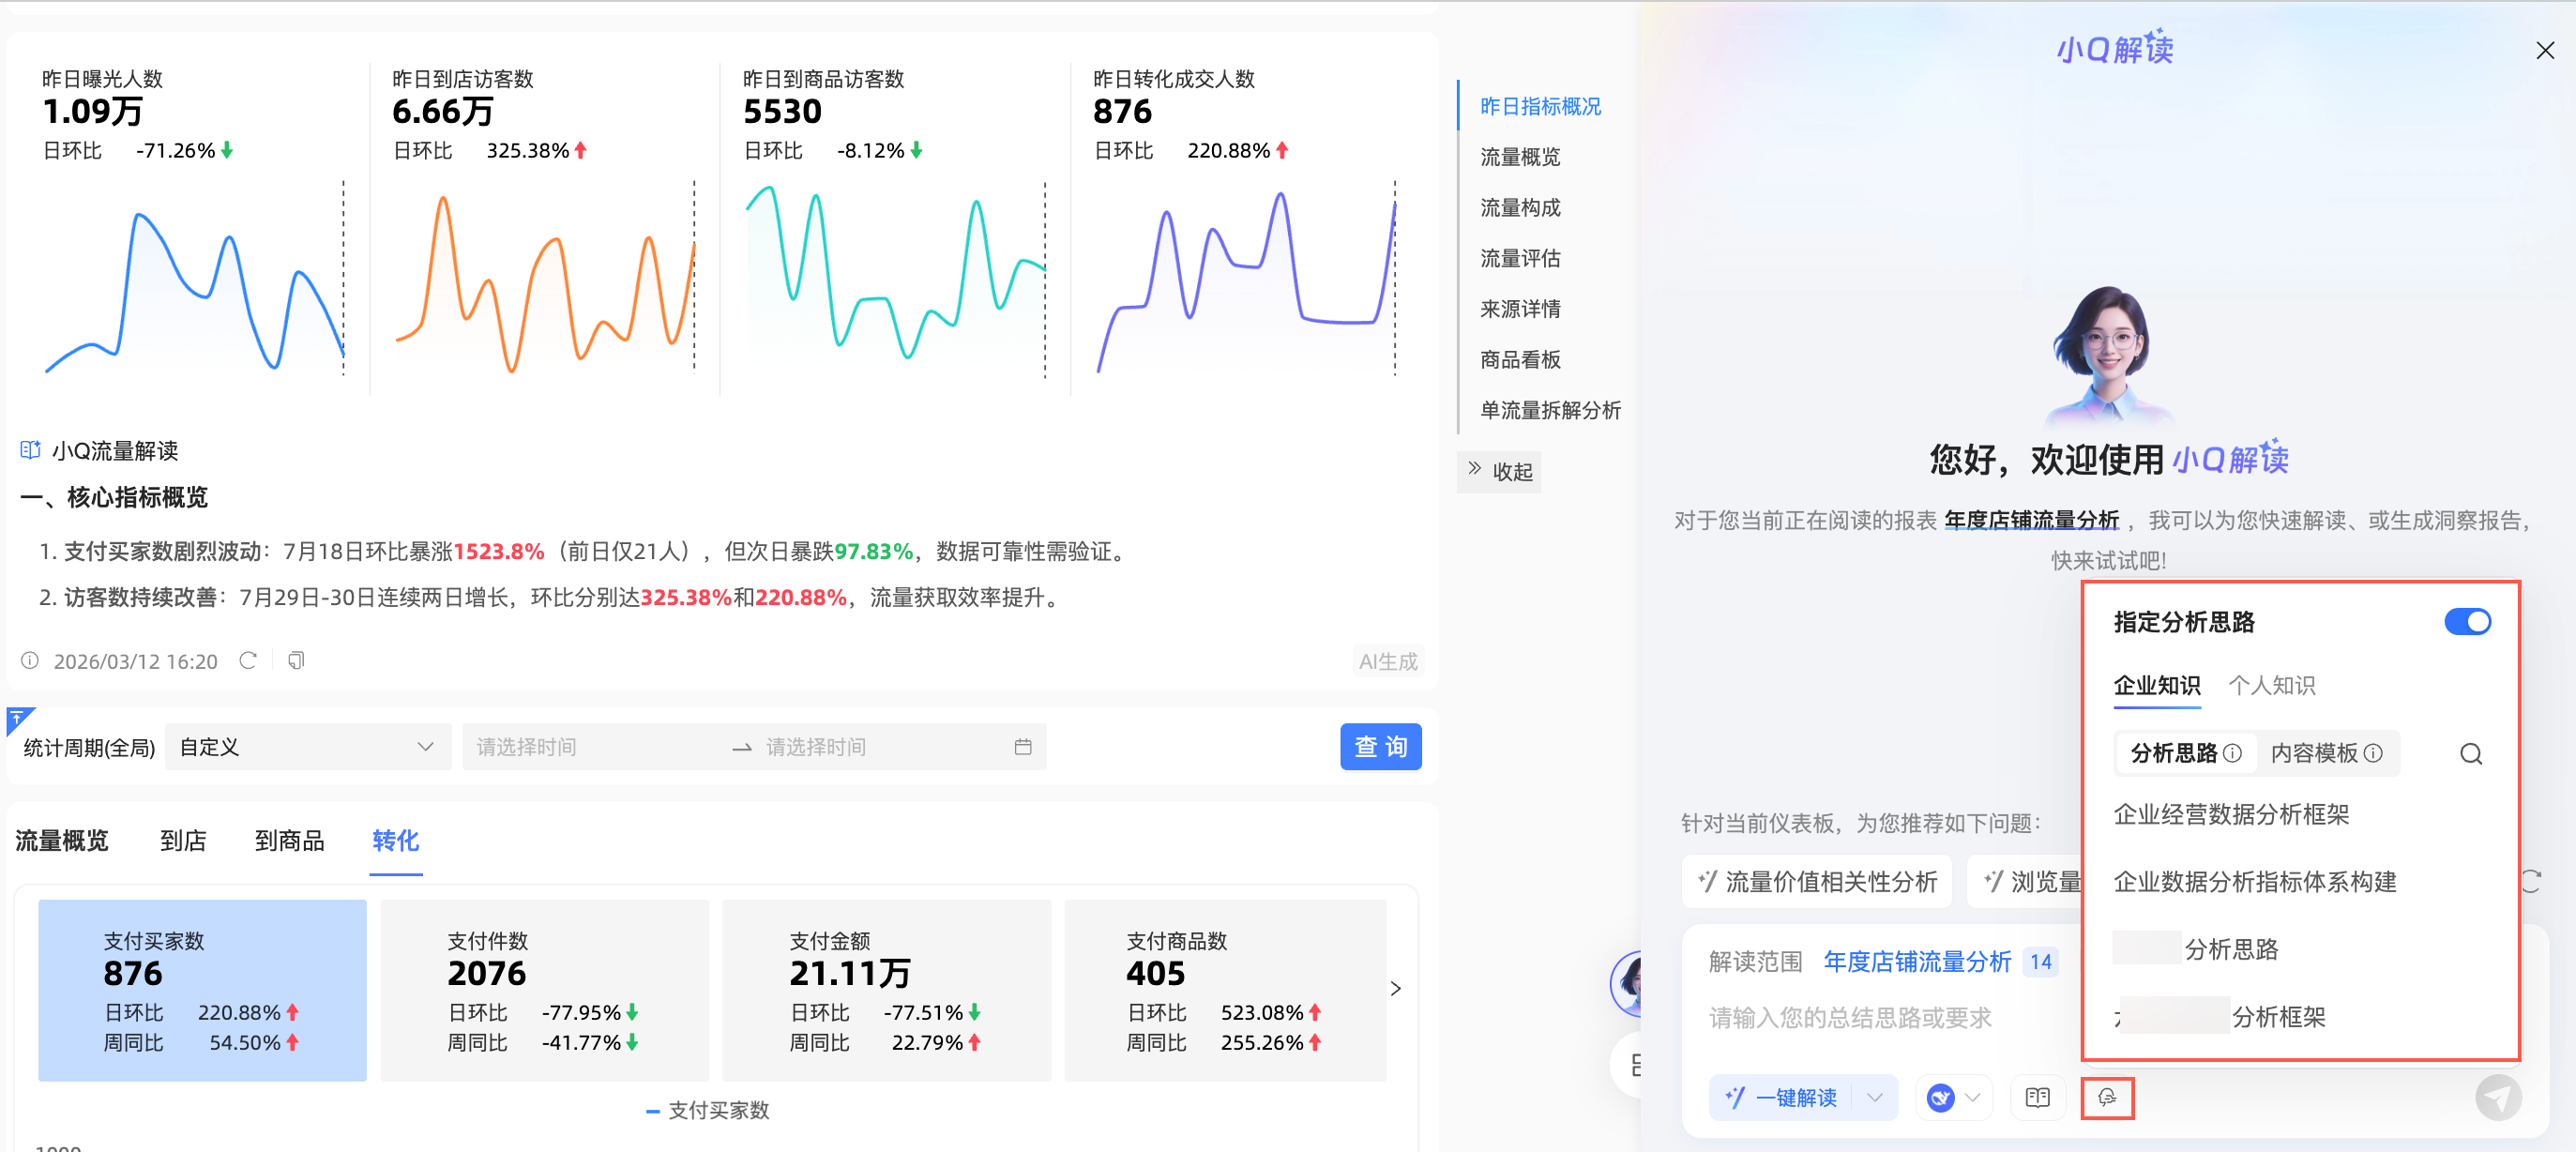Viewport: 2576px width, 1152px height.
Task: Click the analysis thinking head icon
Action: point(2106,1098)
